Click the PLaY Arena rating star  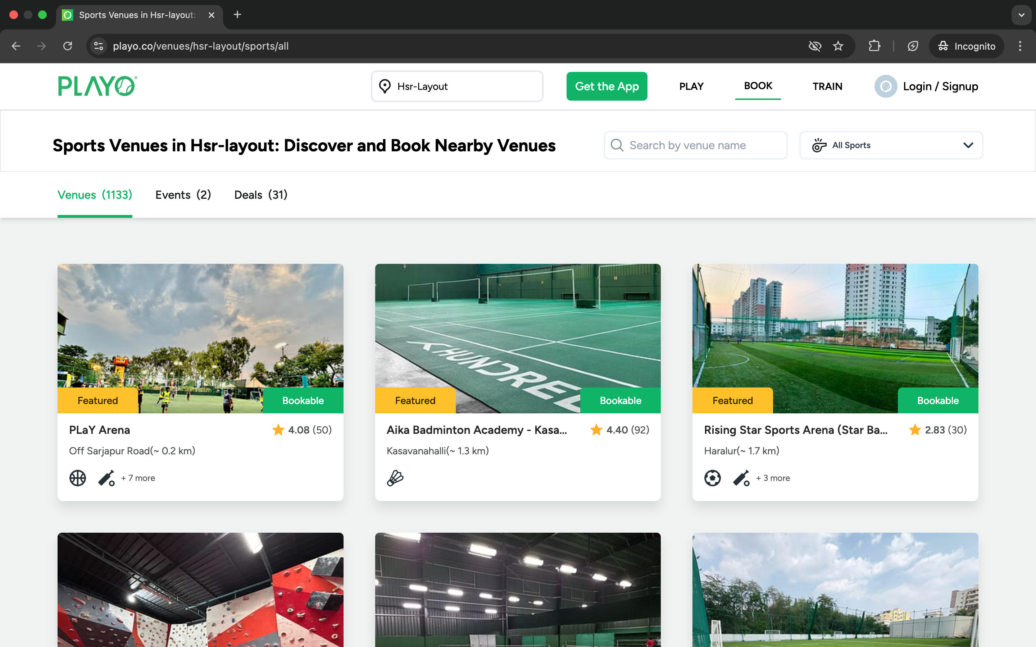pos(278,430)
